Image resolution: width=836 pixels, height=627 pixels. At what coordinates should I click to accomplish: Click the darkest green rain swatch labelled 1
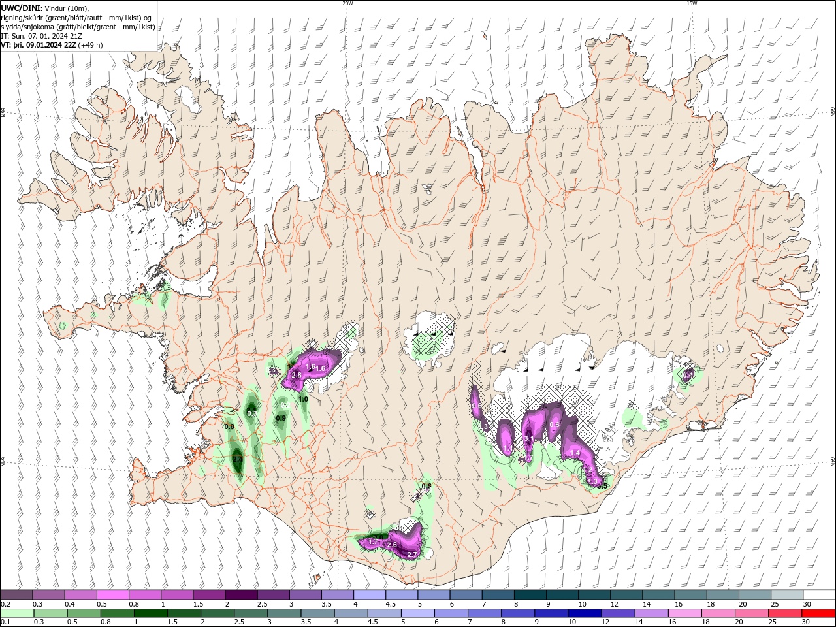150,613
